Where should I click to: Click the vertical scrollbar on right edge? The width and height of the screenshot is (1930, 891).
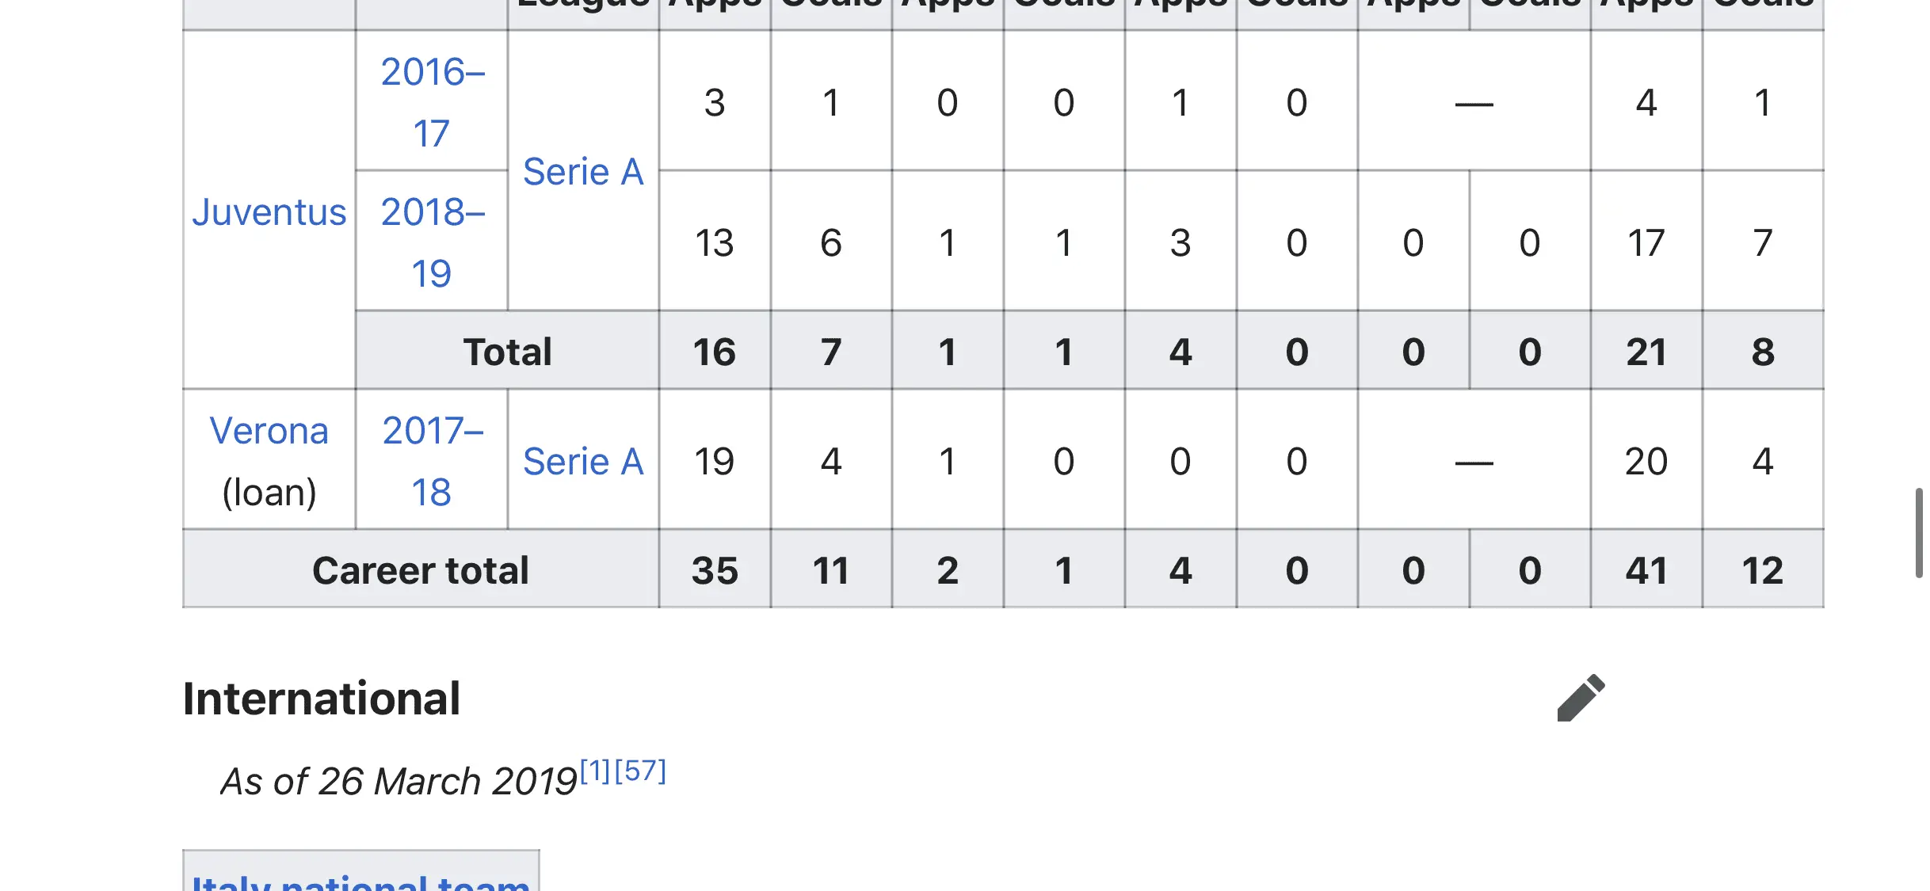click(x=1918, y=533)
